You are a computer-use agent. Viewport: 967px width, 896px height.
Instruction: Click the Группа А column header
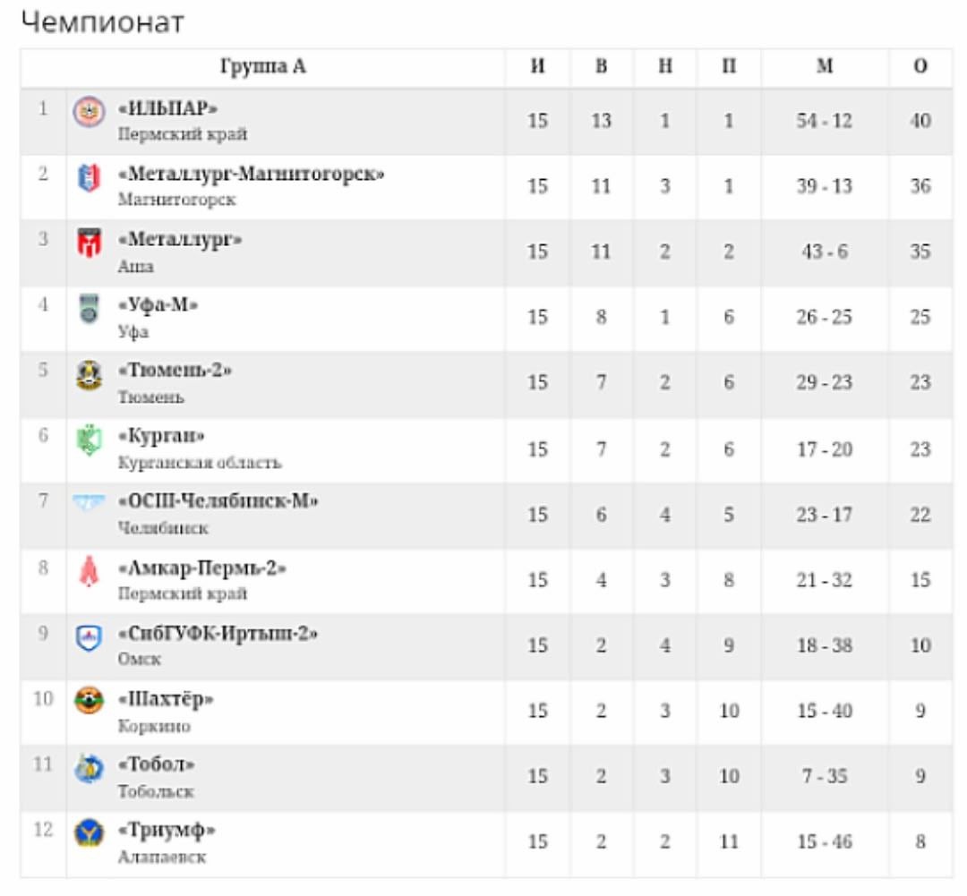[262, 66]
